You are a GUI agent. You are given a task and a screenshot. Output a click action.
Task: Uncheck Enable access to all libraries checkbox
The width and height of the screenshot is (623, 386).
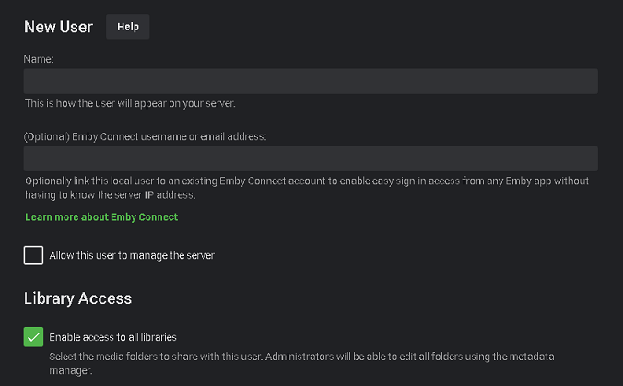coord(33,337)
